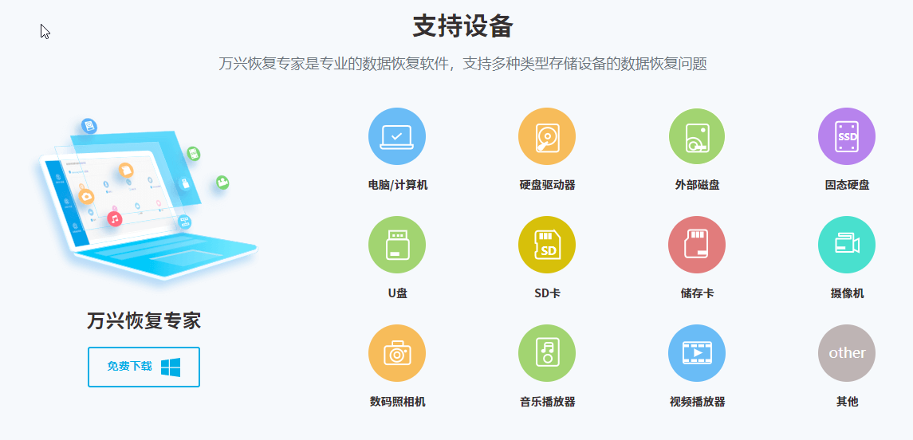Image resolution: width=913 pixels, height=440 pixels.
Task: Click the 视频播放器 label
Action: (x=697, y=402)
